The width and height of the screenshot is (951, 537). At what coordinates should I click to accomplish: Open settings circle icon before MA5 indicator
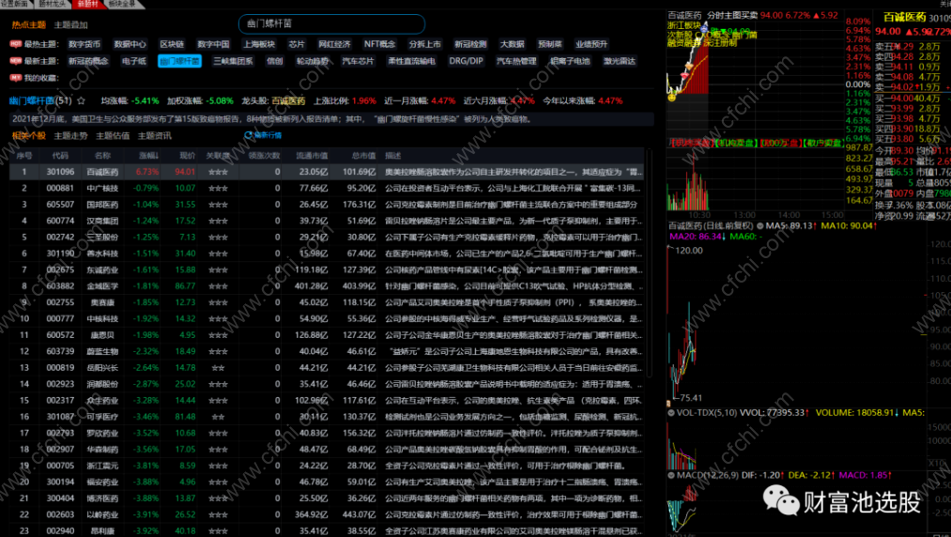(759, 225)
